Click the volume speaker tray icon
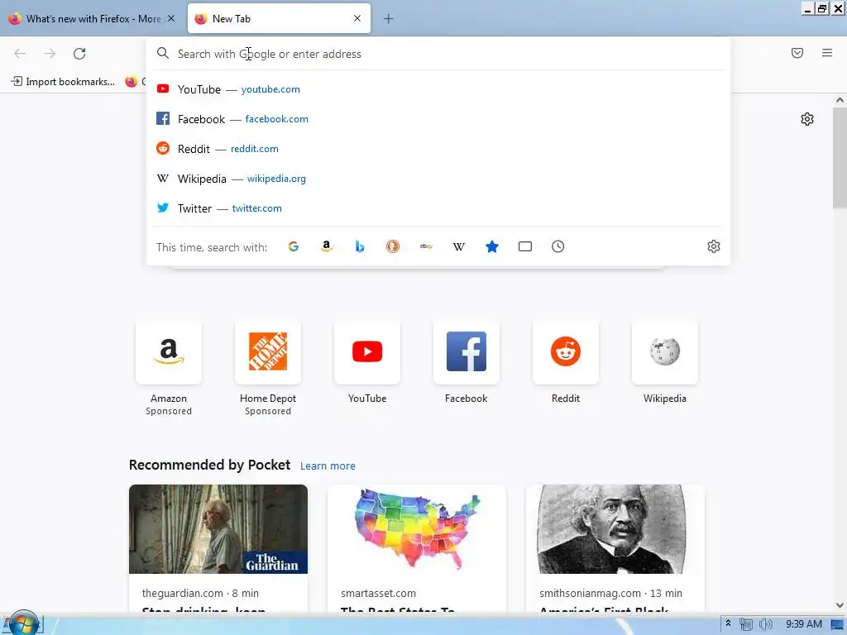The image size is (847, 635). click(x=765, y=624)
